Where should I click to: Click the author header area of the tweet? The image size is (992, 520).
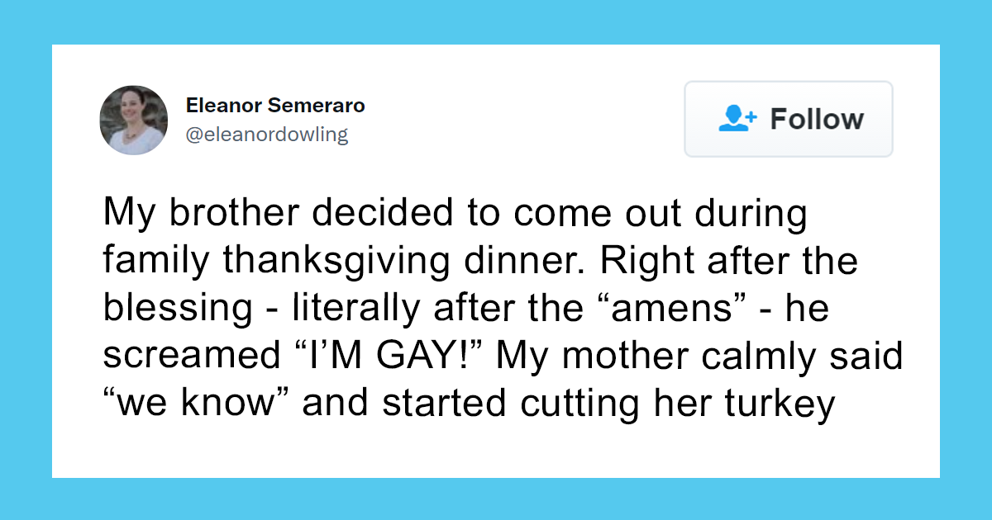(x=248, y=120)
